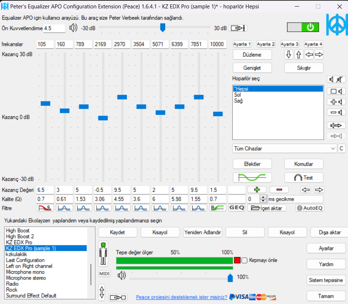Click the square speaker icon next to Hepsi
Image resolution: width=348 pixels, height=304 pixels.
pyautogui.click(x=336, y=91)
